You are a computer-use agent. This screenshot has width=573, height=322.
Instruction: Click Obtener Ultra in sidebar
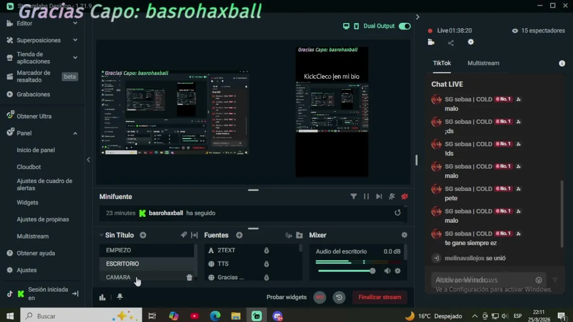(34, 116)
